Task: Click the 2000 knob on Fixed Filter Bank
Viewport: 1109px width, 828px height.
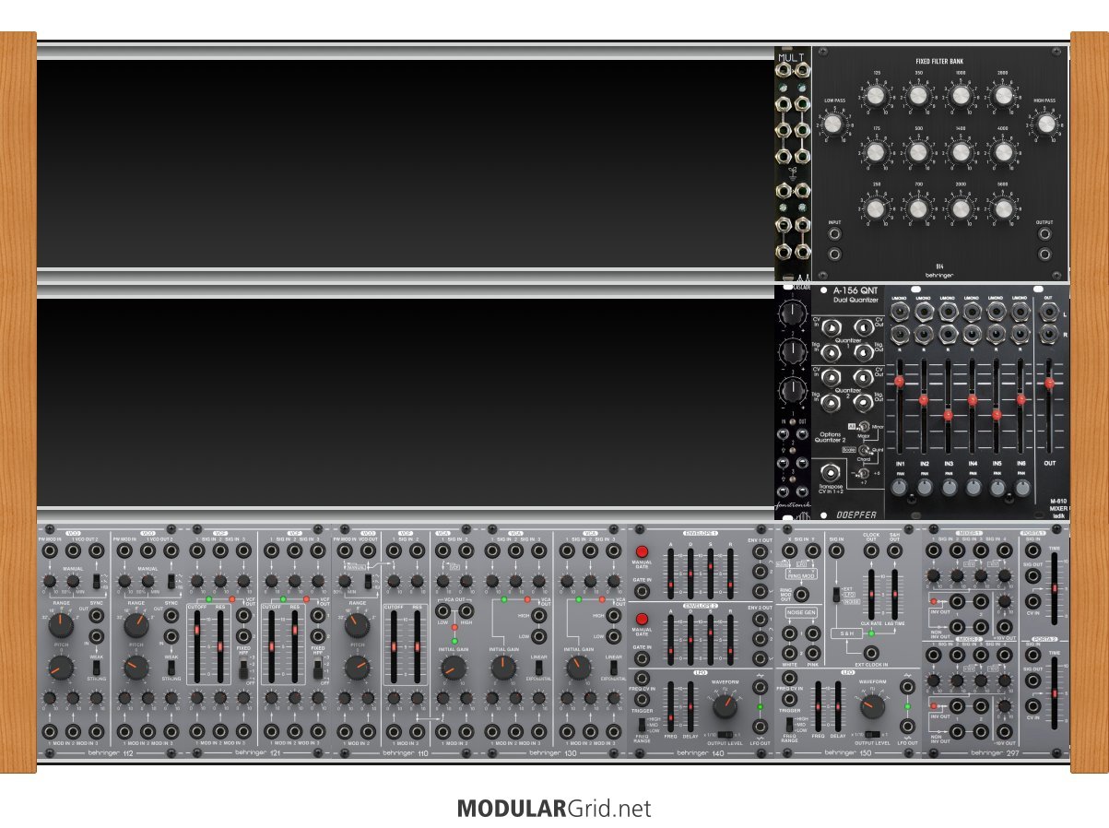Action: 961,208
